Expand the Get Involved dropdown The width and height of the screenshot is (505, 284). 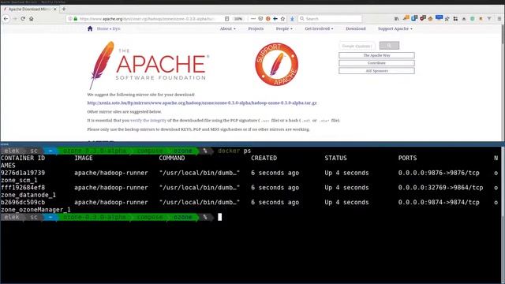click(319, 28)
